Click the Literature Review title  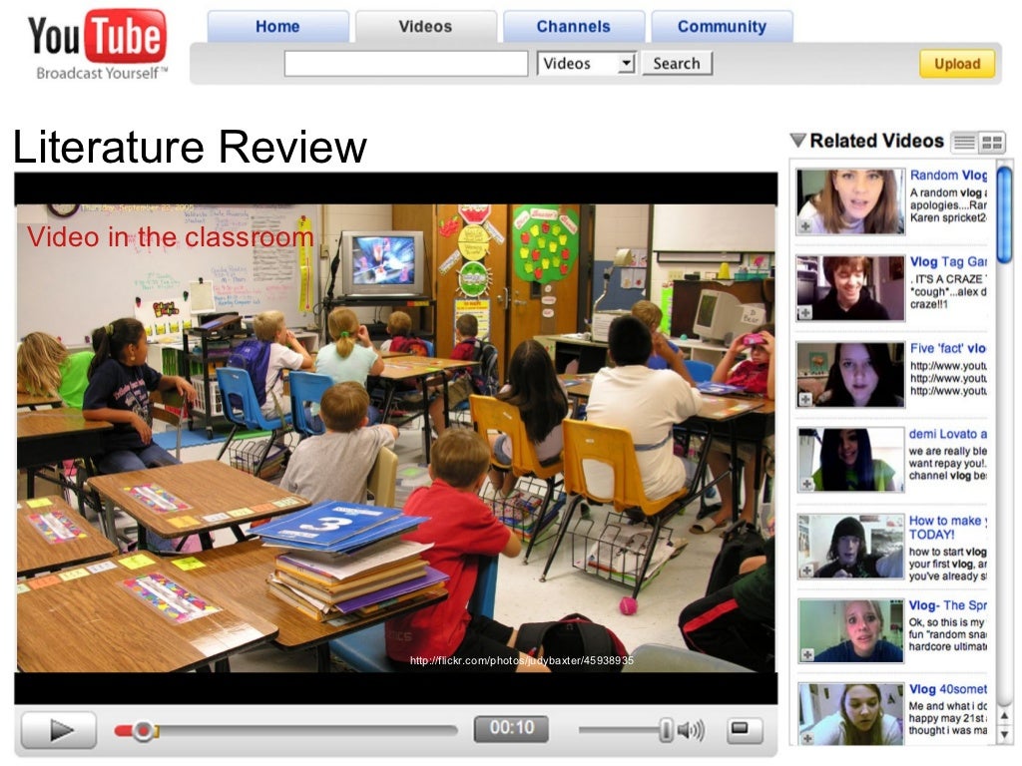(190, 147)
